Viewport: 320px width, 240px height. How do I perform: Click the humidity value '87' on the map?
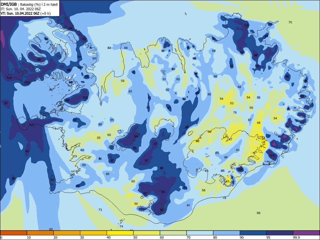[250, 120]
